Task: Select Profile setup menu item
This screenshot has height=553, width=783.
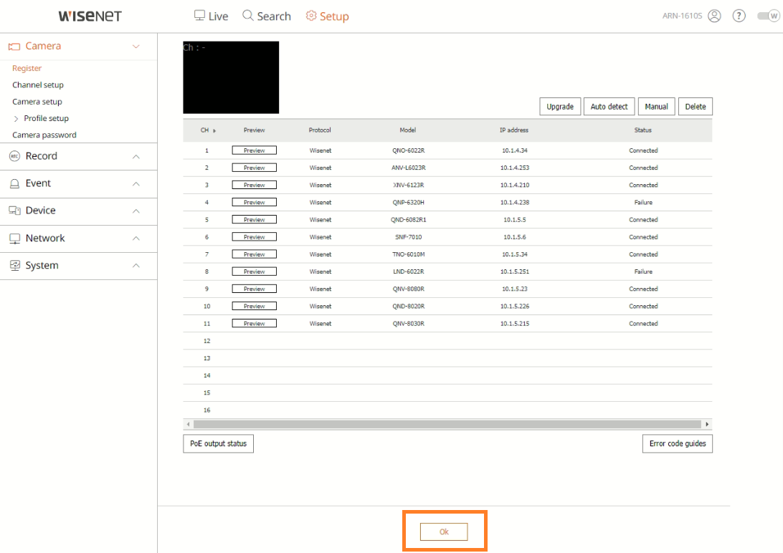Action: 47,118
